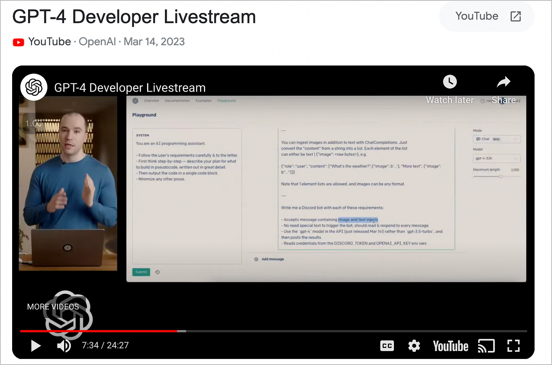Image resolution: width=552 pixels, height=365 pixels.
Task: Click the external link arrow icon
Action: coord(516,16)
